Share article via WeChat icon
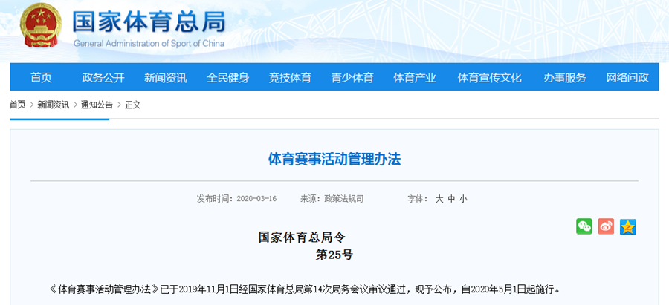This screenshot has height=305, width=669. (584, 226)
